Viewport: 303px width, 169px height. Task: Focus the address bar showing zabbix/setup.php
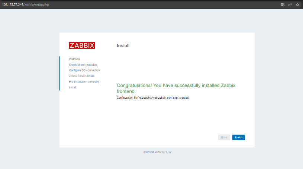[135, 4]
